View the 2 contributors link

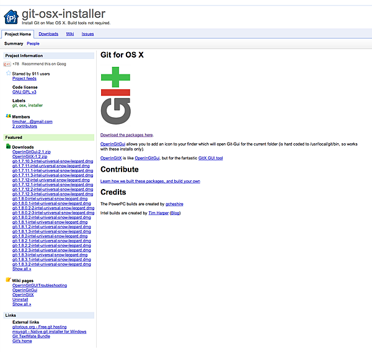coord(25,126)
